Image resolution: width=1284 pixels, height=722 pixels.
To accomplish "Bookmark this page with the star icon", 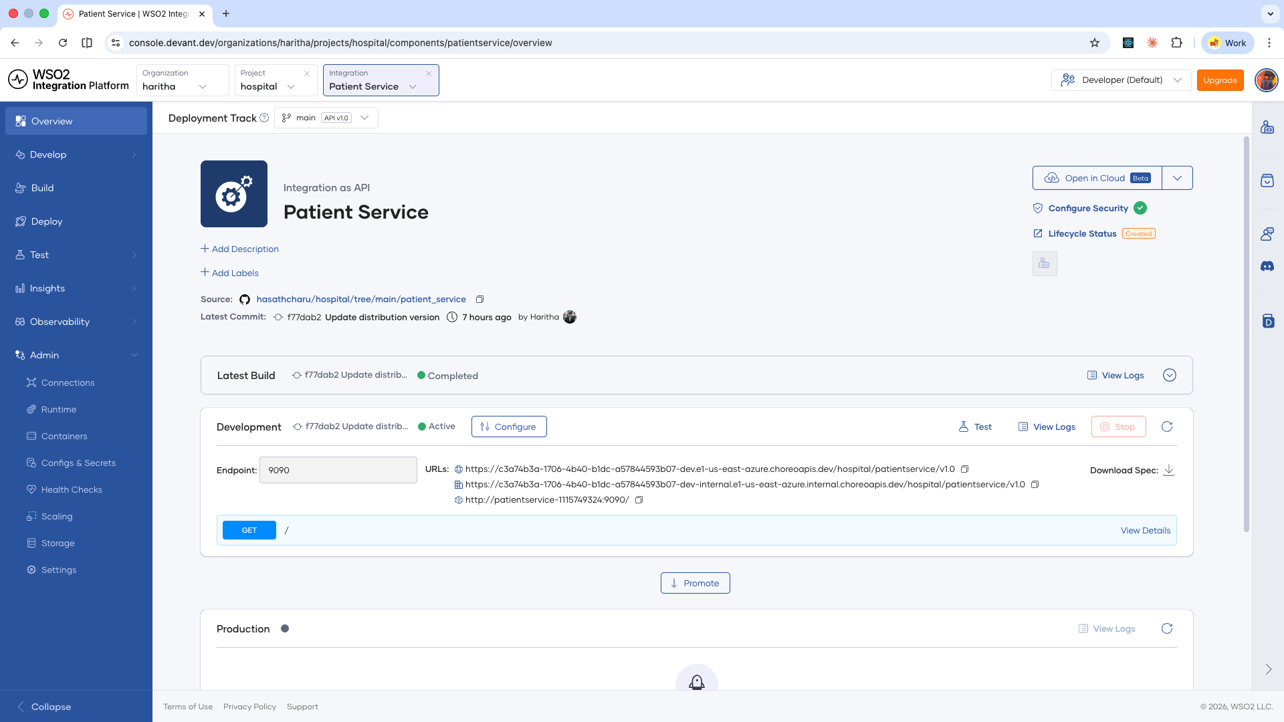I will 1095,43.
